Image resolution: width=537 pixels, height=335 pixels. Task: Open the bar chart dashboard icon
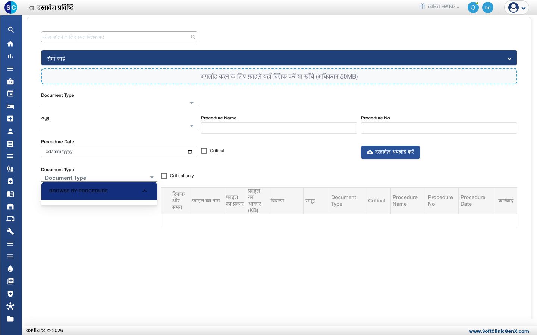[x=10, y=56]
